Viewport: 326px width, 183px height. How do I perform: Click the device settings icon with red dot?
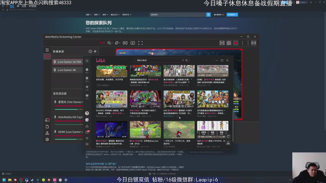pos(47,120)
